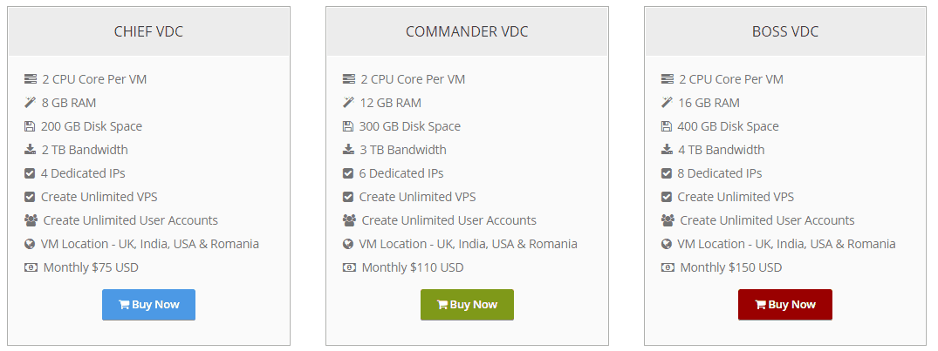Click the Chief VDC blue Buy Now button
938x351 pixels.
(x=148, y=305)
